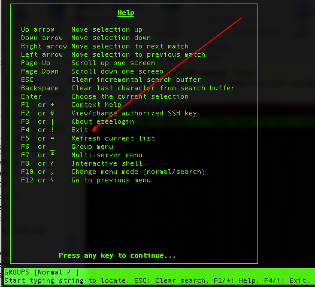Click the "Multi-server menu" line
Screen dimensions: 315x287
pos(107,155)
